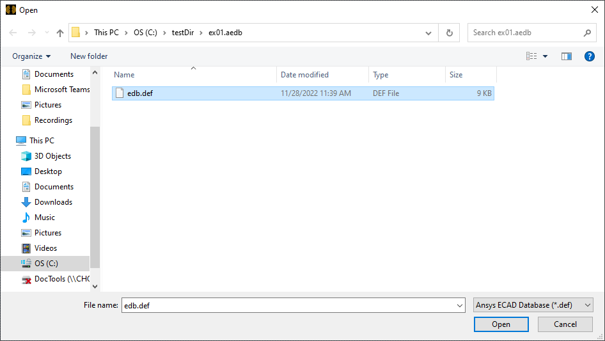
Task: Go forward with the right arrow button
Action: click(x=32, y=33)
